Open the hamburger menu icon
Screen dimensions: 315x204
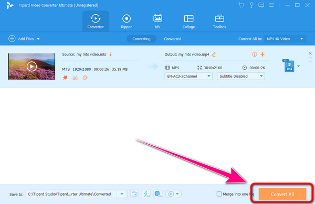[271, 5]
